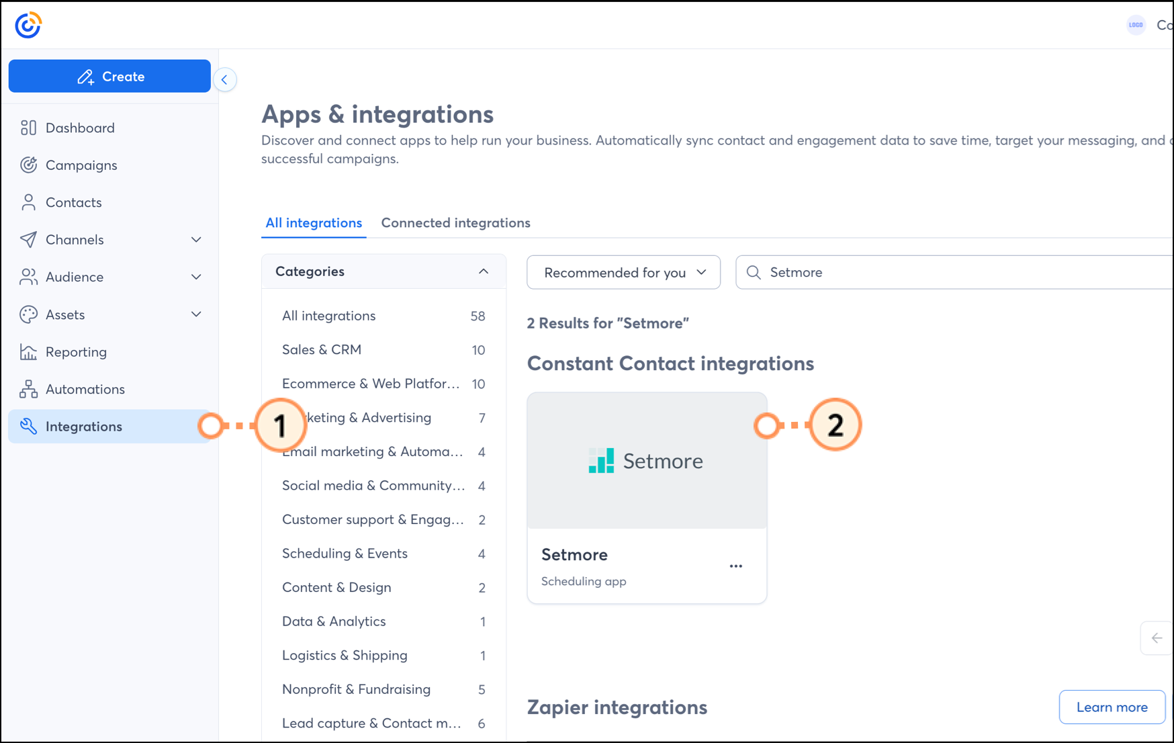This screenshot has height=743, width=1174.
Task: Open Reporting via its chart icon
Action: (x=28, y=352)
